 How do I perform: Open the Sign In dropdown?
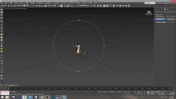150,3
